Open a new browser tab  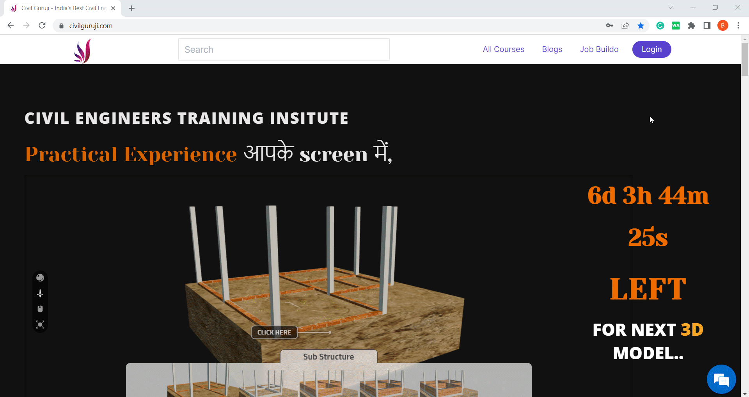coord(132,8)
